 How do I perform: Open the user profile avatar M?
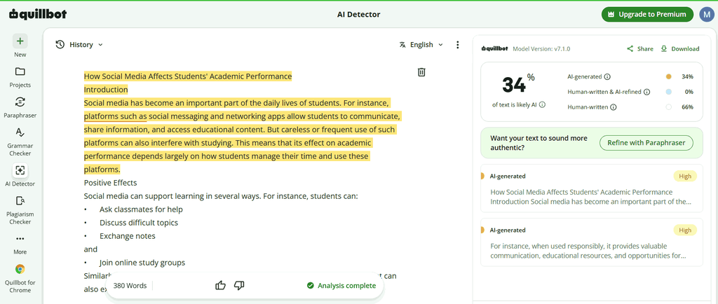(707, 15)
